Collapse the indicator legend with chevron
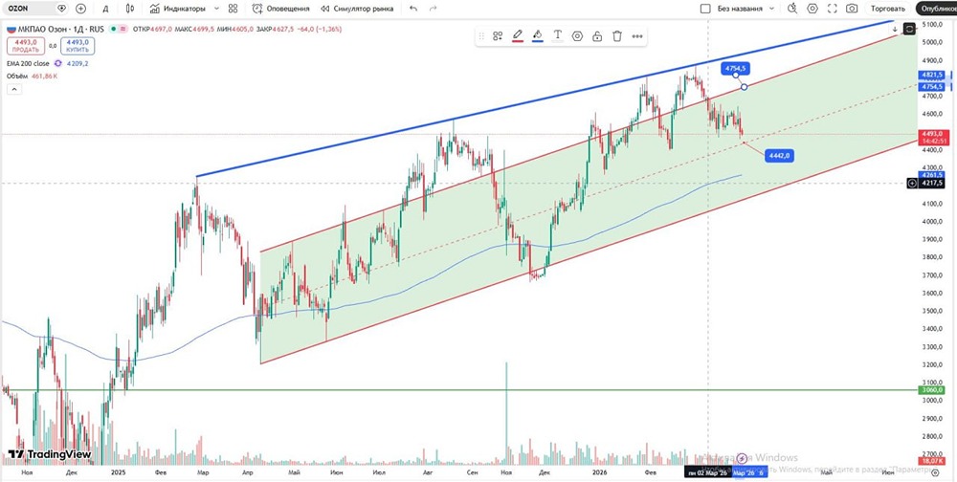The width and height of the screenshot is (957, 482). tap(14, 90)
